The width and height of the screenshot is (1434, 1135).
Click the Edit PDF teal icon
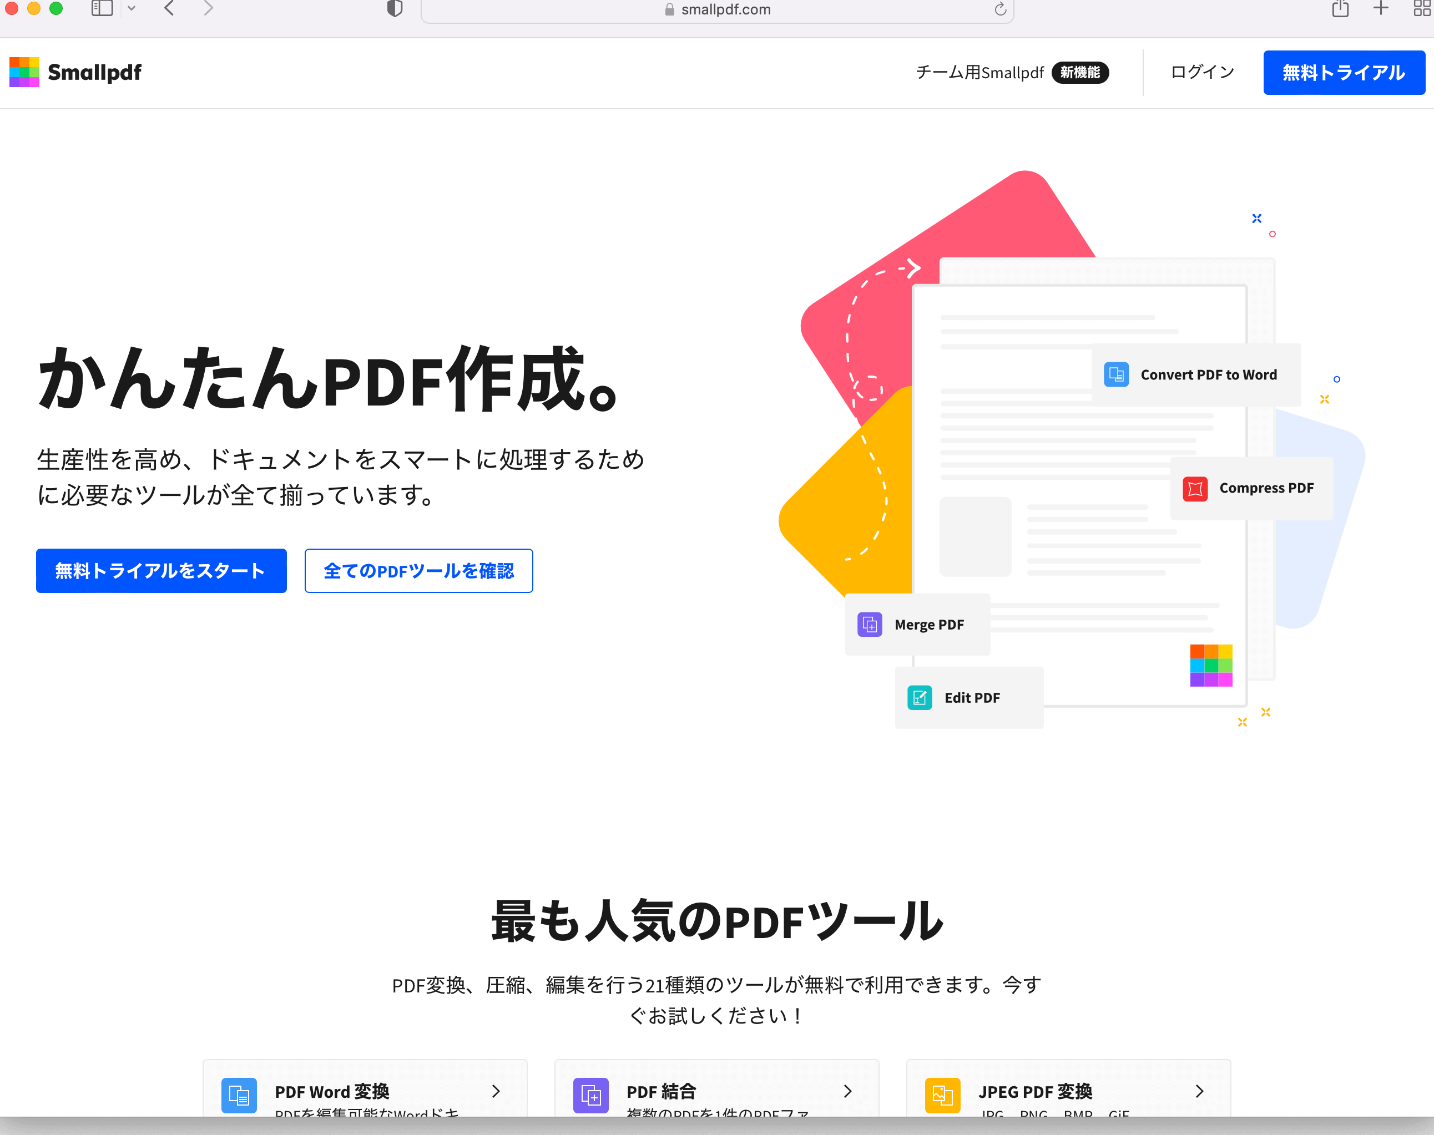pyautogui.click(x=919, y=697)
